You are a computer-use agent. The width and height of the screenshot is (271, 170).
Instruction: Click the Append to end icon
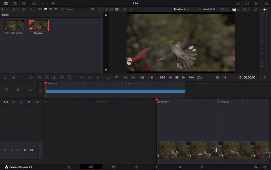click(x=39, y=77)
